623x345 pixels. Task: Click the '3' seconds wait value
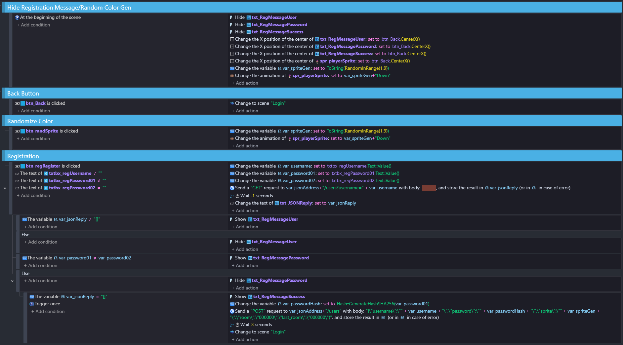click(252, 325)
